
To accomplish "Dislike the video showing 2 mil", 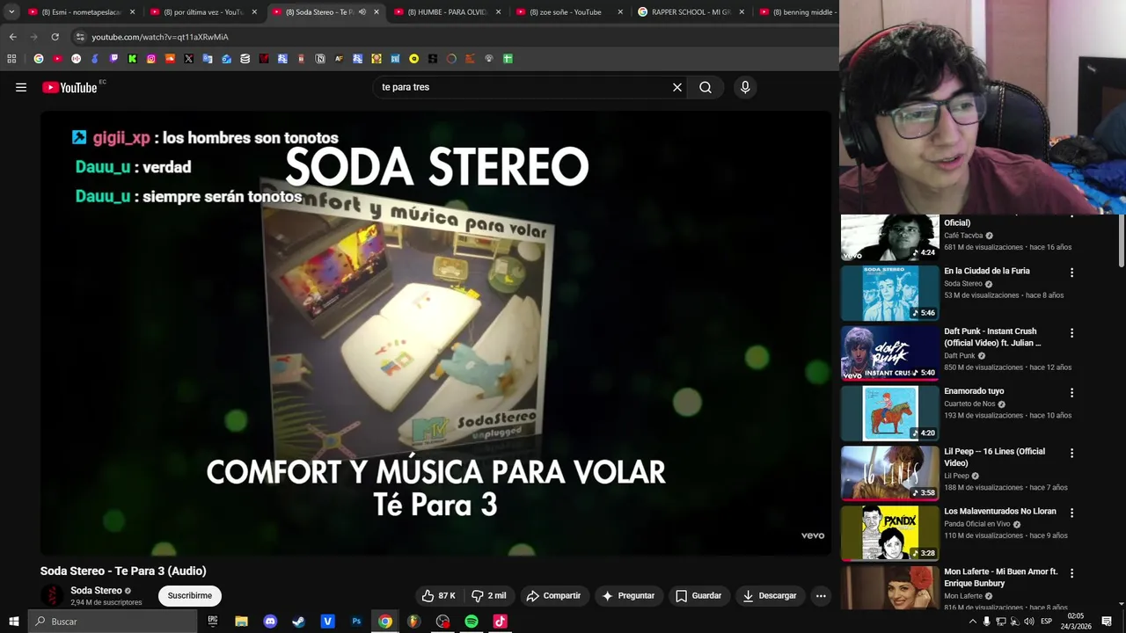I will coord(489,595).
